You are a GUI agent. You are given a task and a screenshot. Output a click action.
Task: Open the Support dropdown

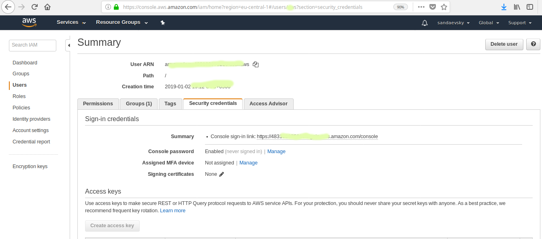click(520, 23)
